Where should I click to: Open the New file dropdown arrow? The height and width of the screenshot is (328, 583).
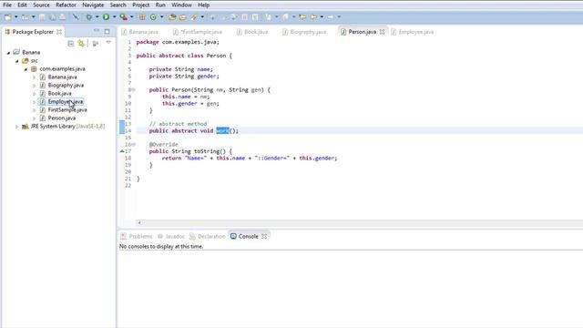[16, 17]
